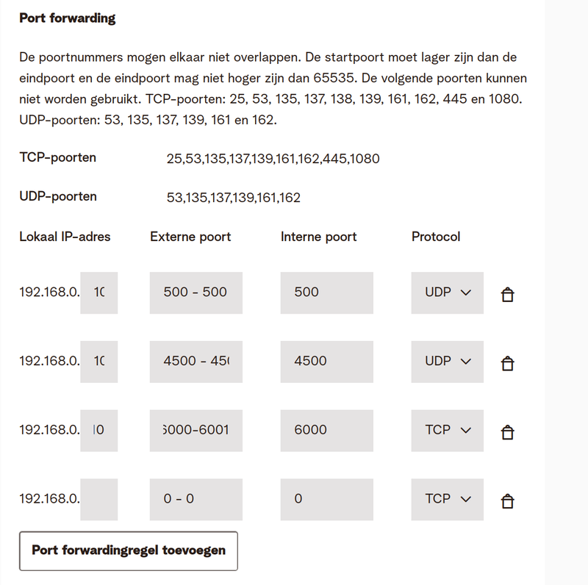Click empty local IP field in last row
This screenshot has height=585, width=588.
99,499
